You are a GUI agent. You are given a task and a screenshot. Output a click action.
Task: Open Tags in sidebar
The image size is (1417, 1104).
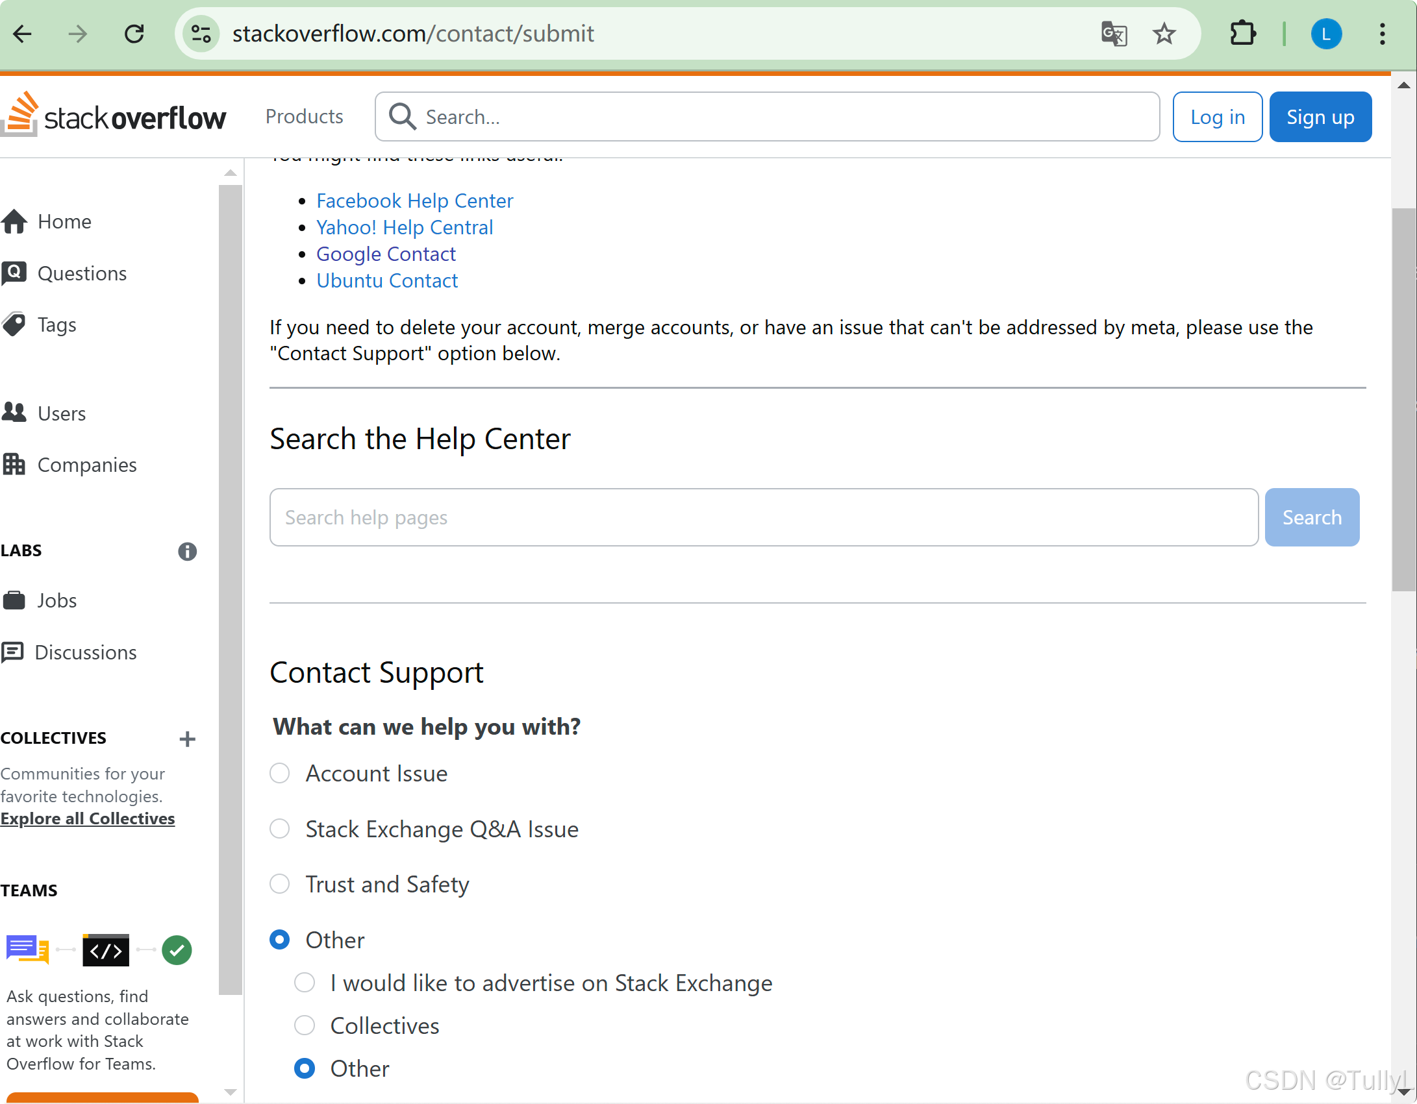(x=57, y=325)
